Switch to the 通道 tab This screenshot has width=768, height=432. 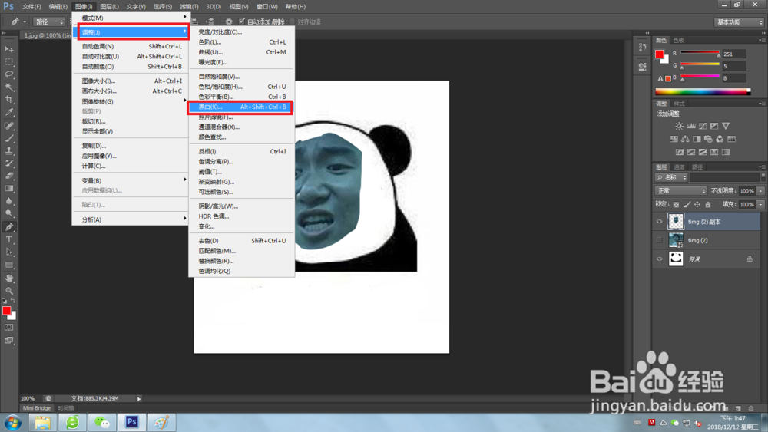point(679,167)
